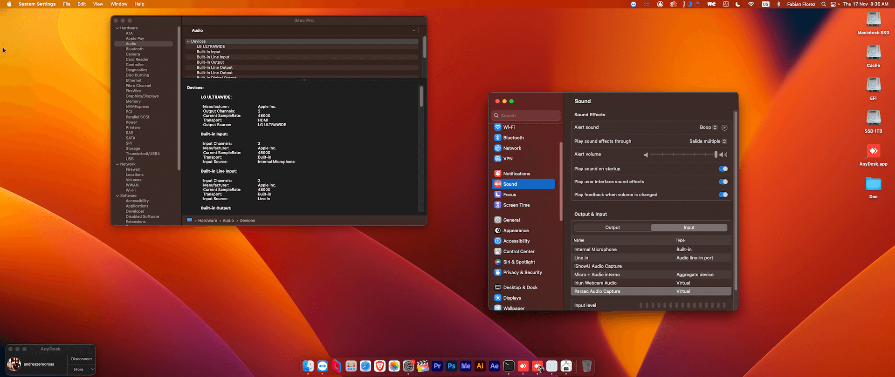Toggle Play feedback when volume is changed
The width and height of the screenshot is (895, 377).
click(723, 195)
